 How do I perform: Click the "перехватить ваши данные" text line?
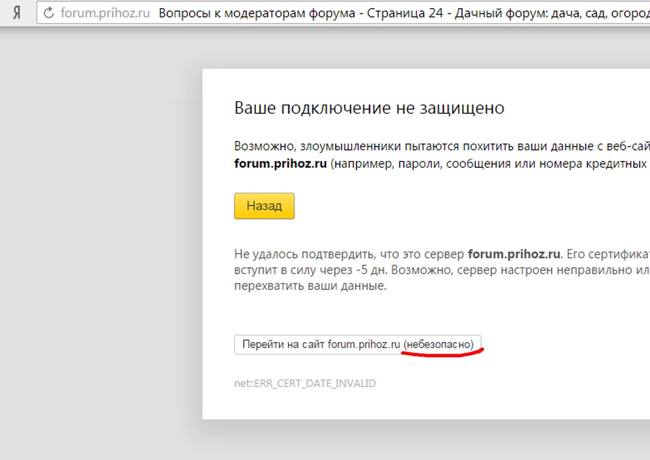[310, 286]
